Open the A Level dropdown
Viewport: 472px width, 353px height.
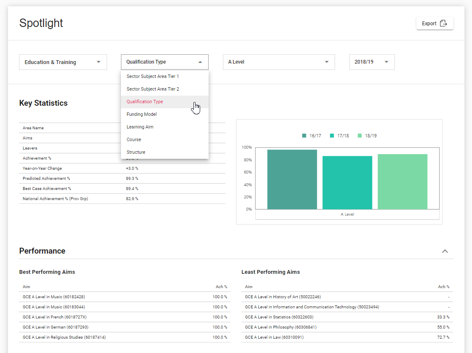tap(279, 62)
